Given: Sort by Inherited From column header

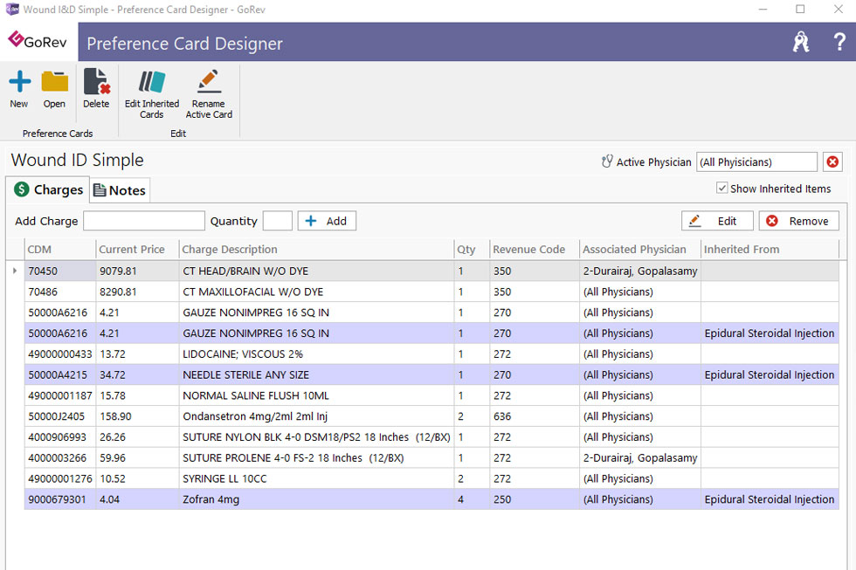Looking at the screenshot, I should [770, 250].
